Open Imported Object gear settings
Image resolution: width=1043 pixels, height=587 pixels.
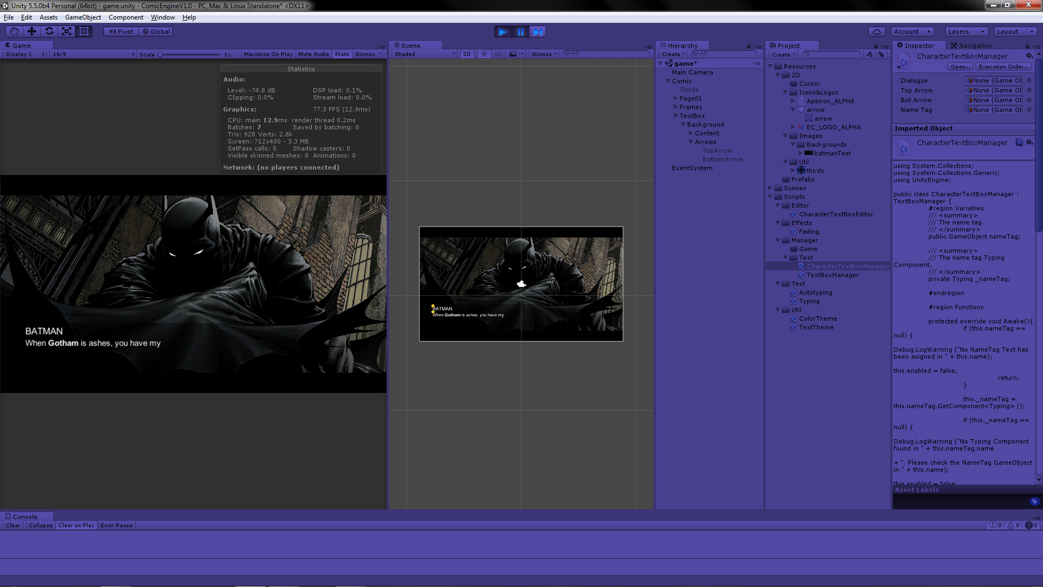tap(1029, 142)
